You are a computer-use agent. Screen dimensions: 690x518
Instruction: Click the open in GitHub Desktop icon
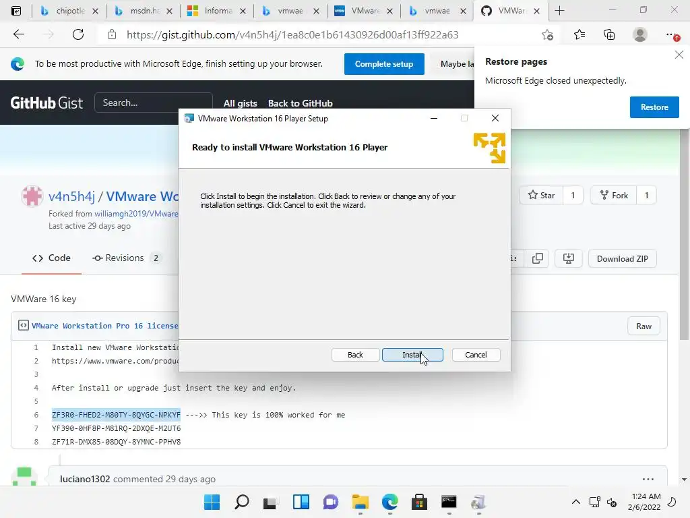click(x=568, y=258)
